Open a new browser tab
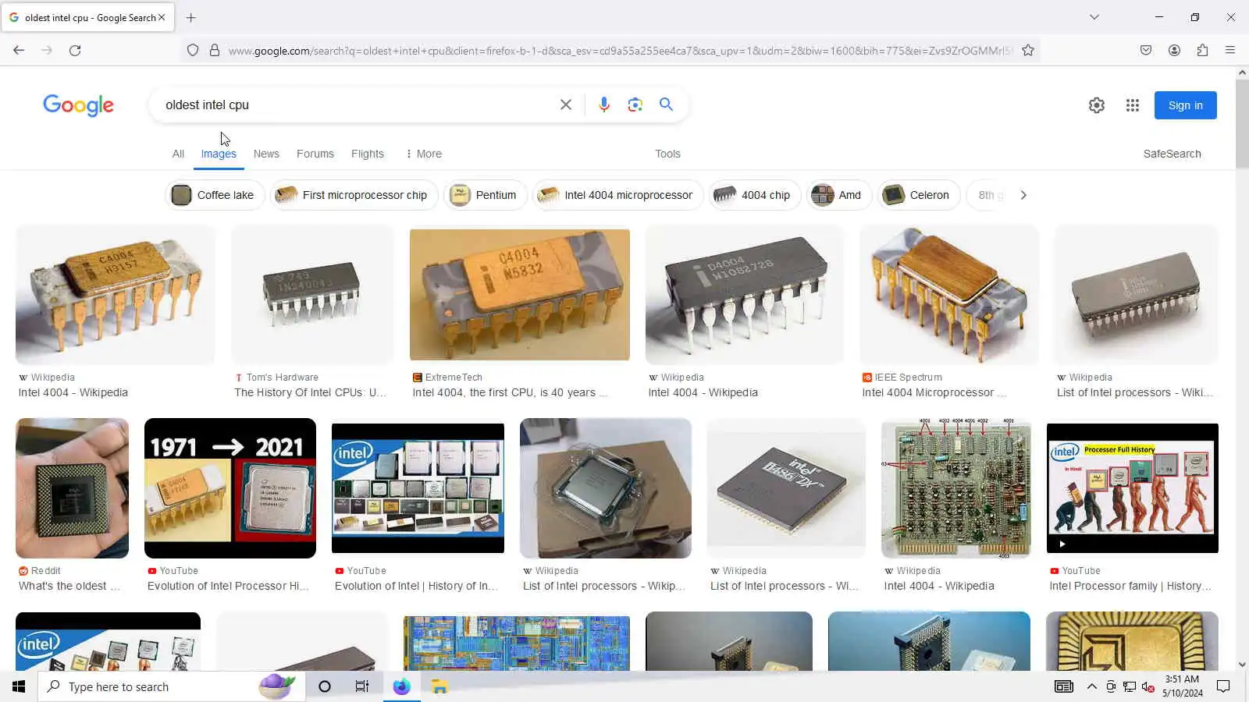Image resolution: width=1249 pixels, height=702 pixels. coord(191,17)
